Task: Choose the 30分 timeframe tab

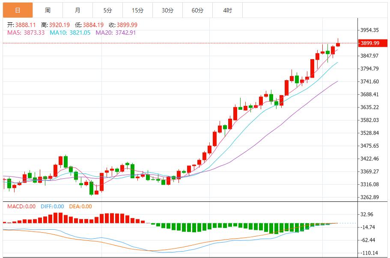Action: coord(167,10)
